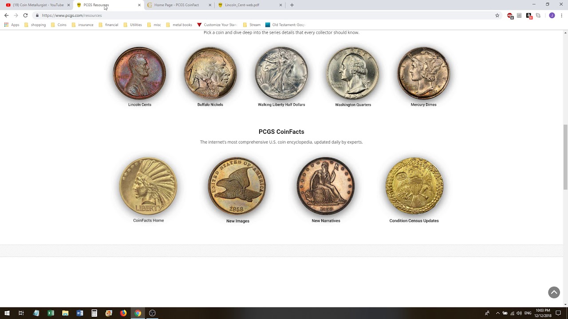Open the financial bookmarks folder
568x319 pixels.
(108, 25)
